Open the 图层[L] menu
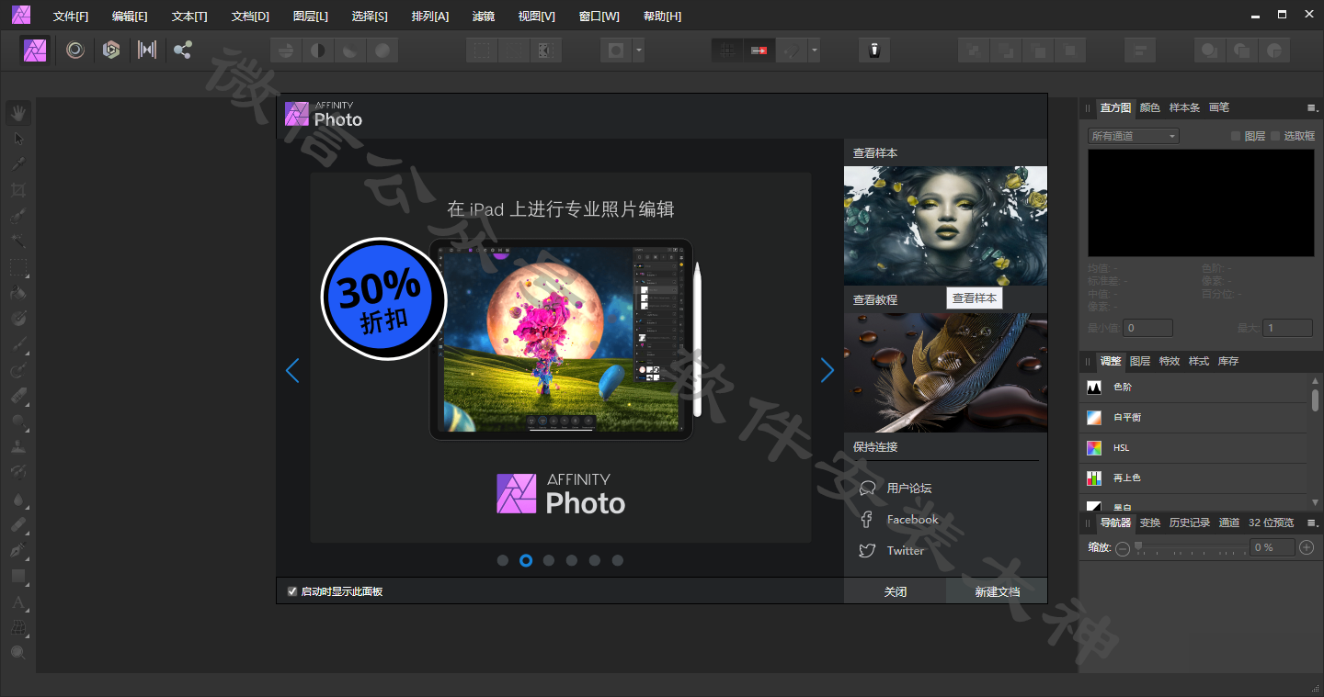 (310, 17)
